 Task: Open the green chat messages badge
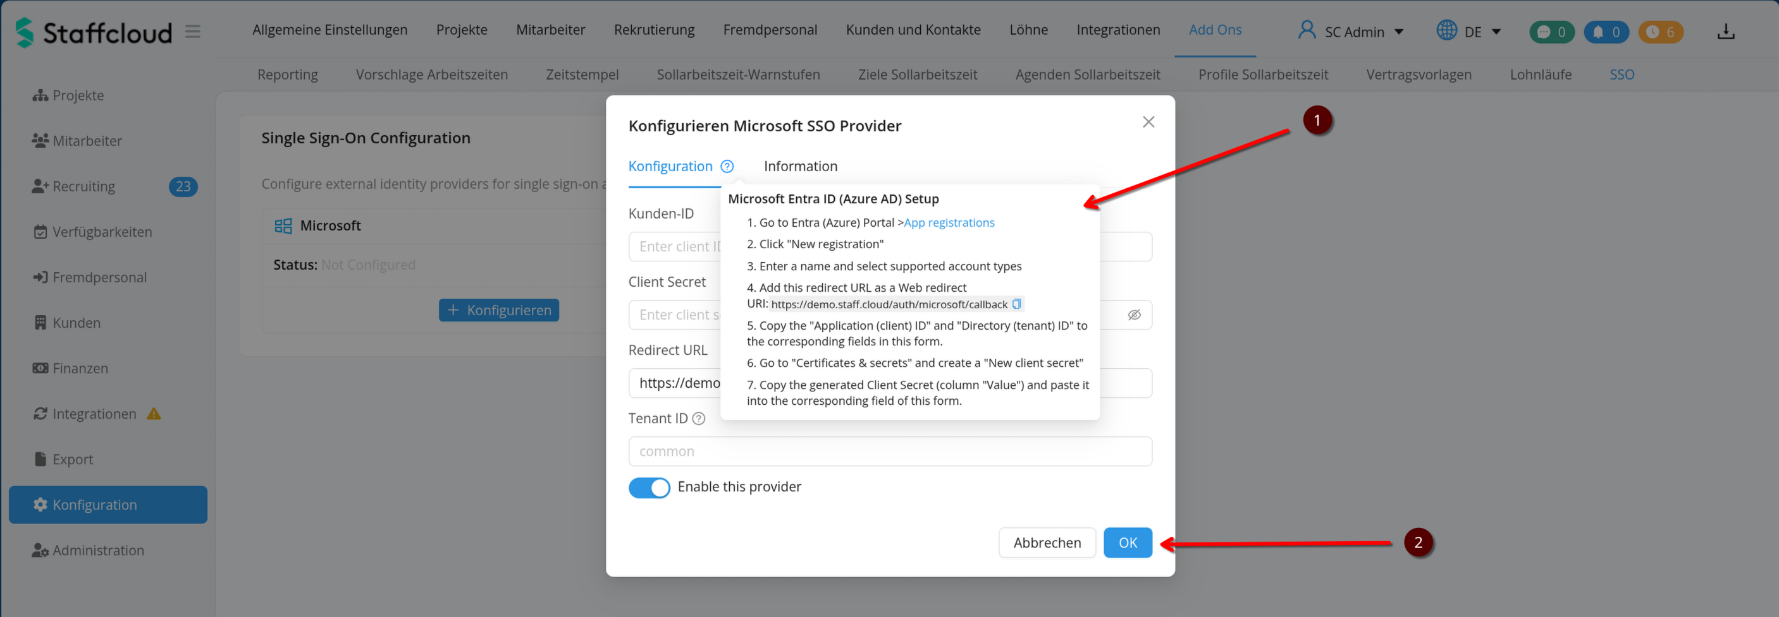point(1551,32)
